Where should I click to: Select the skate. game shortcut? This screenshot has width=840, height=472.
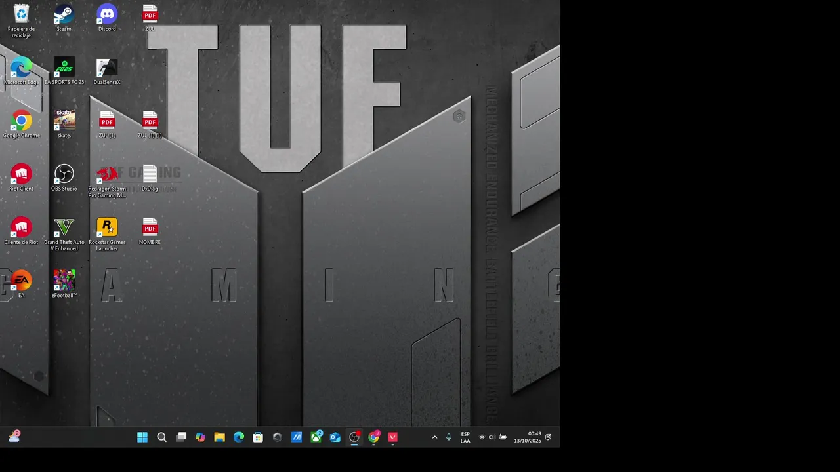64,125
